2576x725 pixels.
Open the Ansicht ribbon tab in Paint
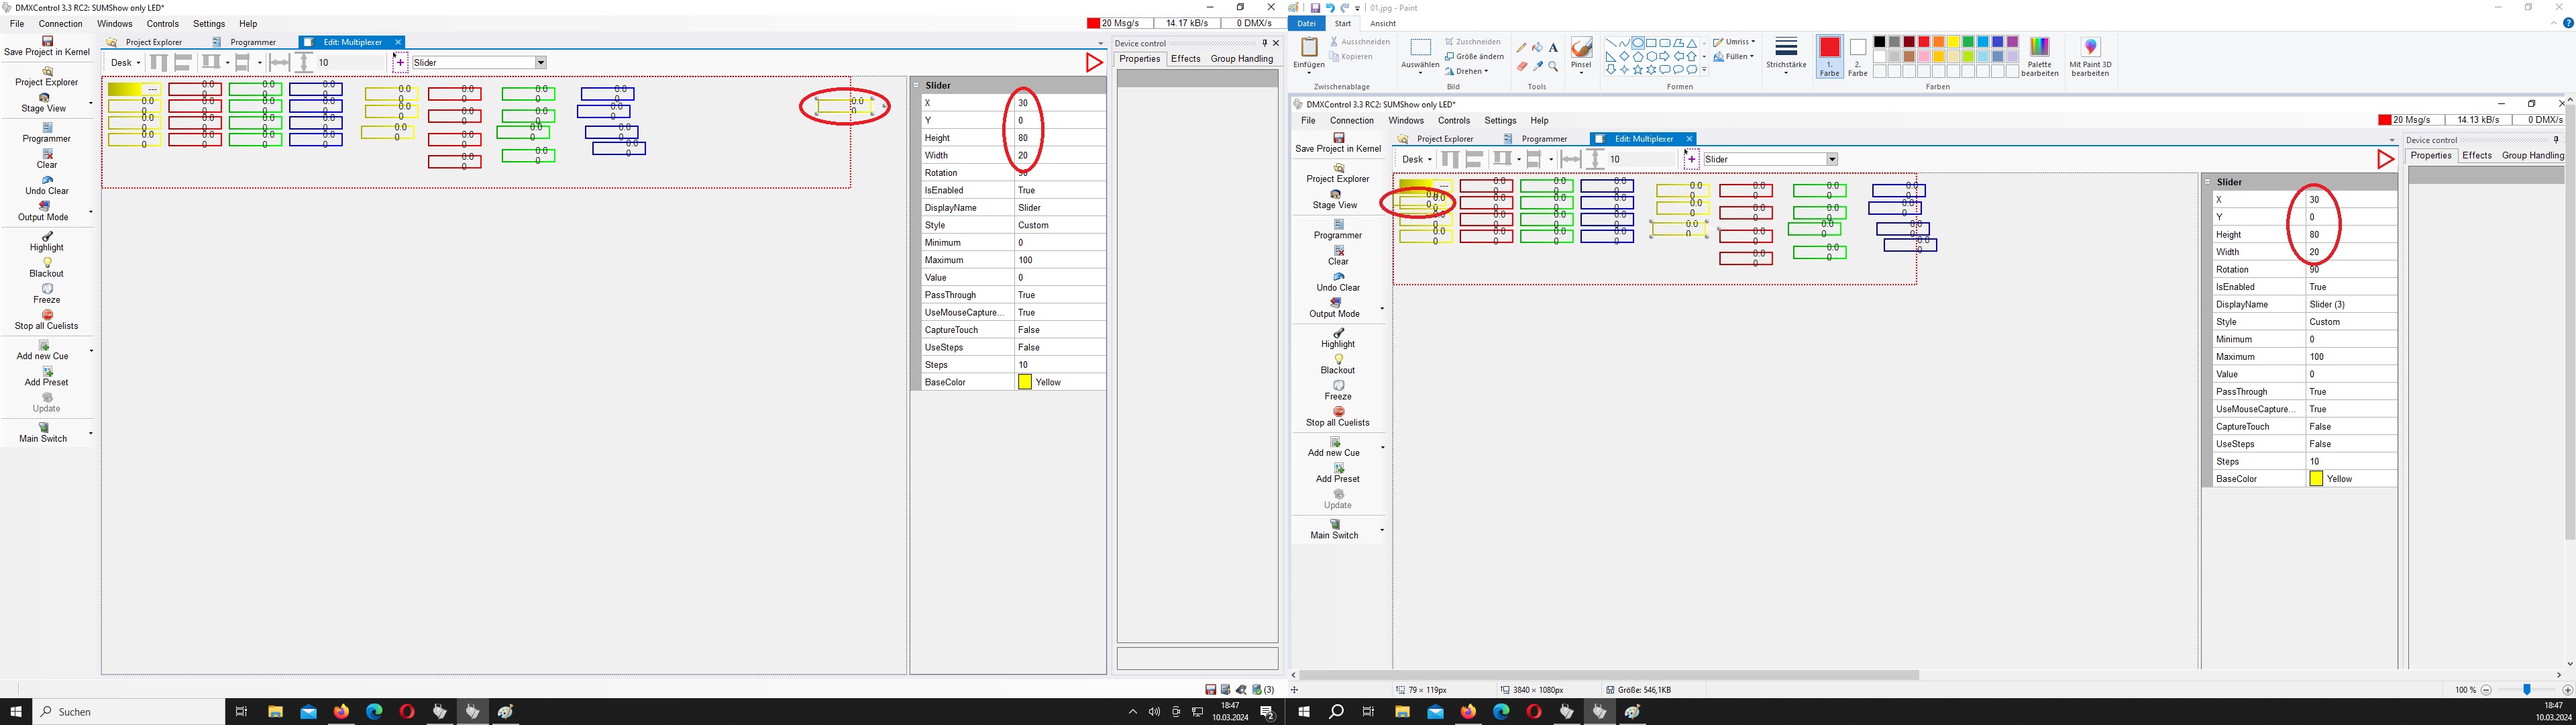[x=1383, y=23]
